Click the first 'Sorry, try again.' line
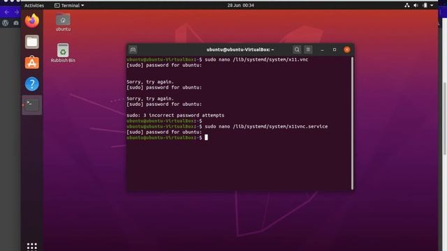This screenshot has height=251, width=447. 150,82
